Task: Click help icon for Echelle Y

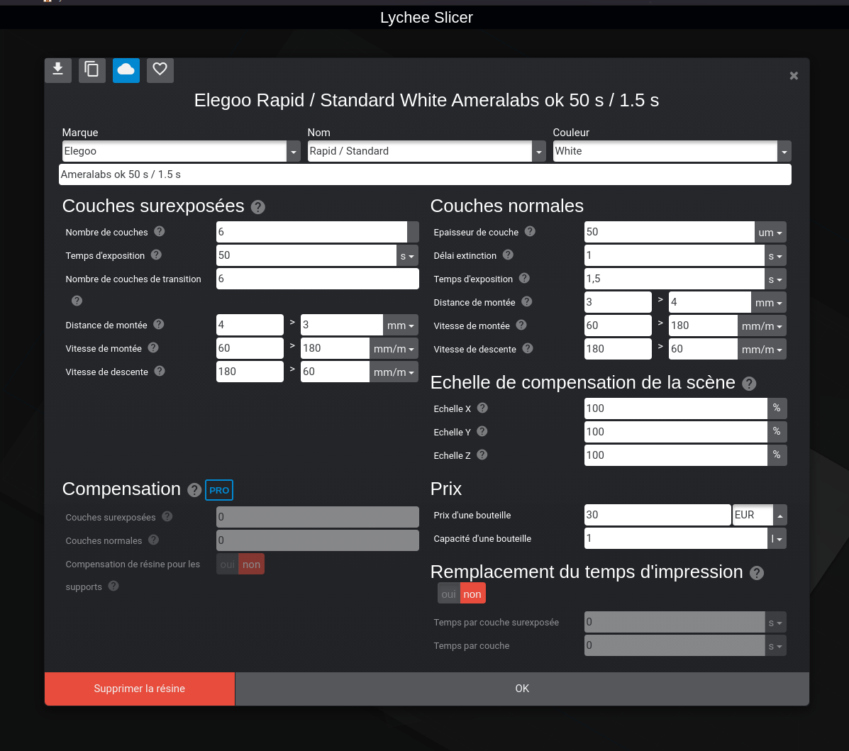Action: point(482,431)
